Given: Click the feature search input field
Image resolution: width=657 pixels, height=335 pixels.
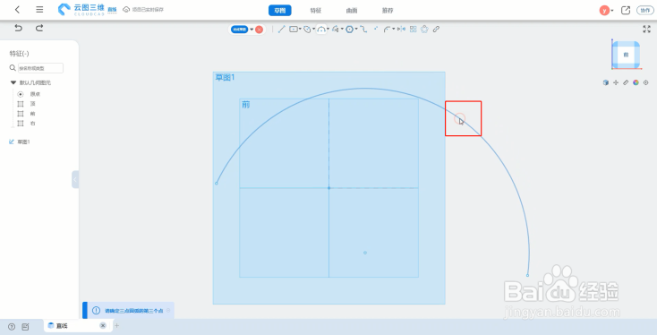Looking at the screenshot, I should coord(40,68).
